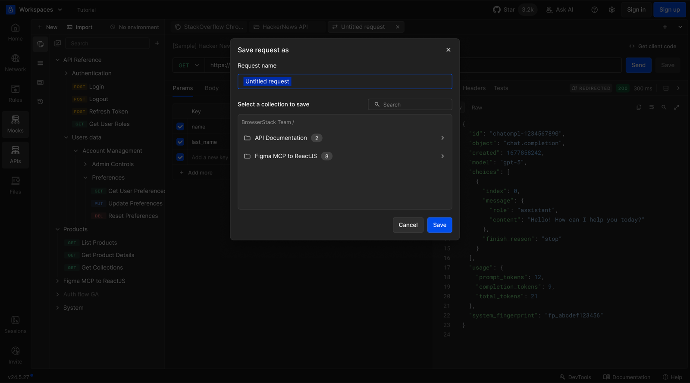Image resolution: width=690 pixels, height=383 pixels.
Task: Click the multi-select checkbox icon beside Search
Action: click(x=57, y=43)
